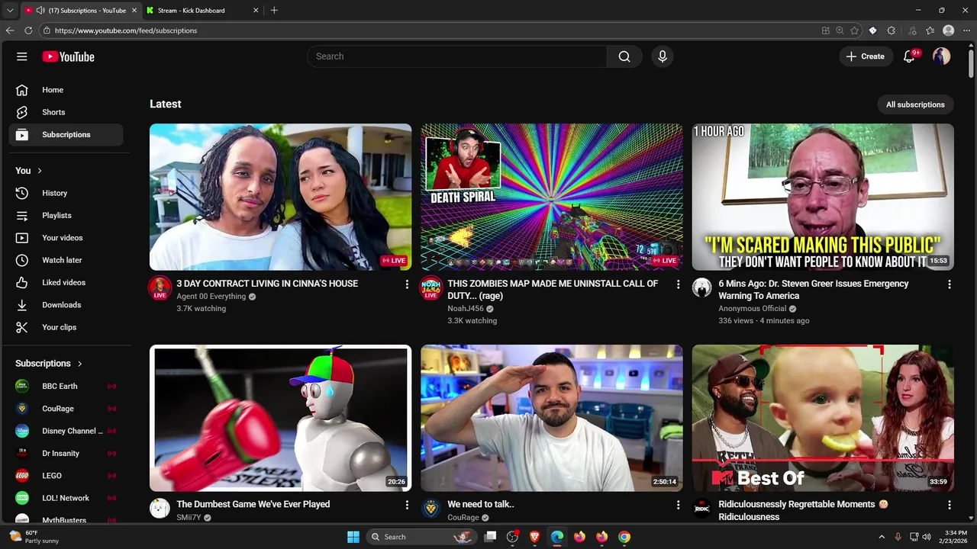
Task: Open options menu for Cinna's House video
Action: point(407,284)
